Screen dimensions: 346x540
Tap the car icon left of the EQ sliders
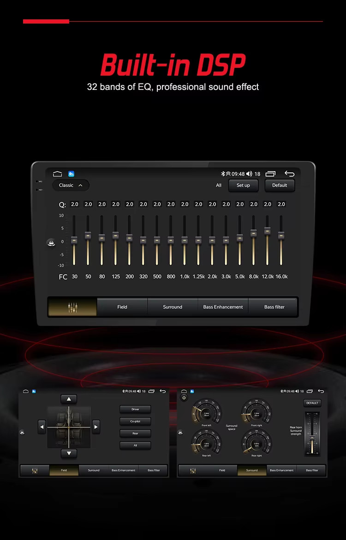51,243
